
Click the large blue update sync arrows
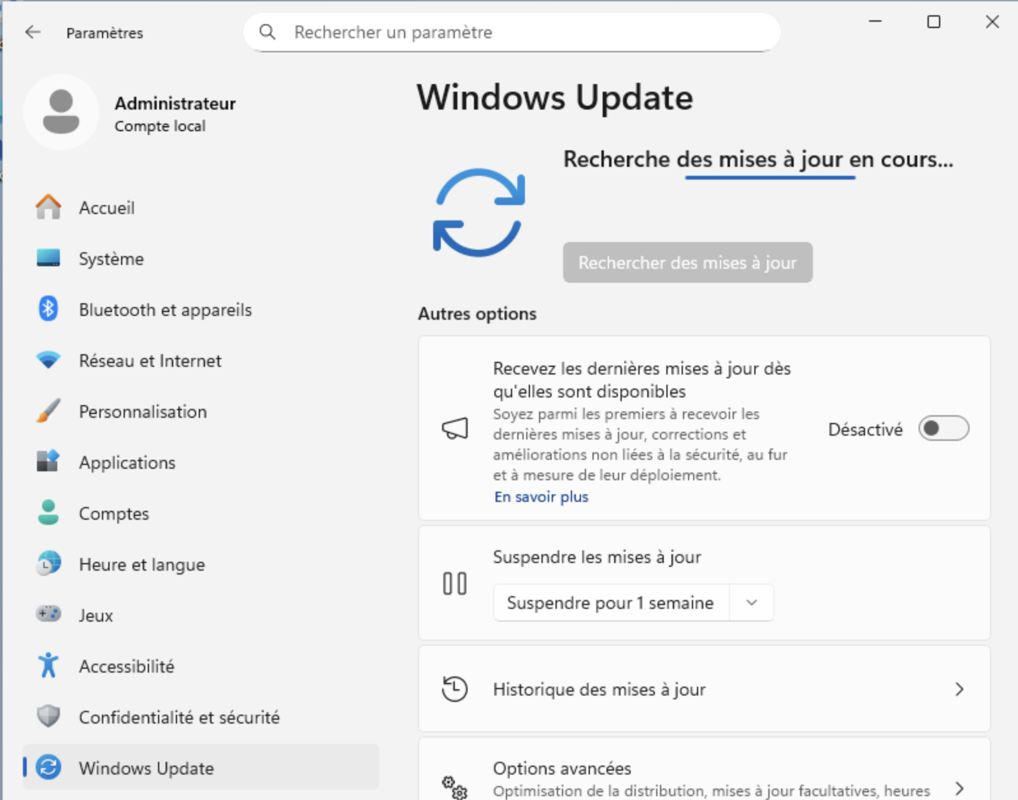(x=478, y=213)
